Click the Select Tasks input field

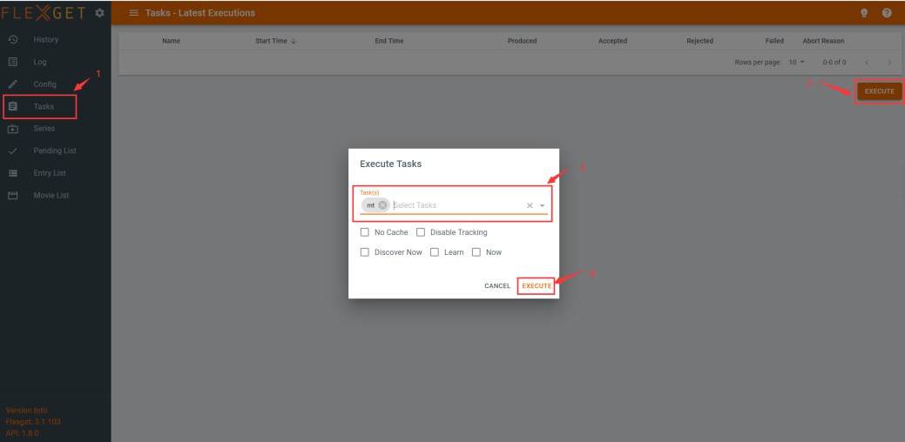453,205
